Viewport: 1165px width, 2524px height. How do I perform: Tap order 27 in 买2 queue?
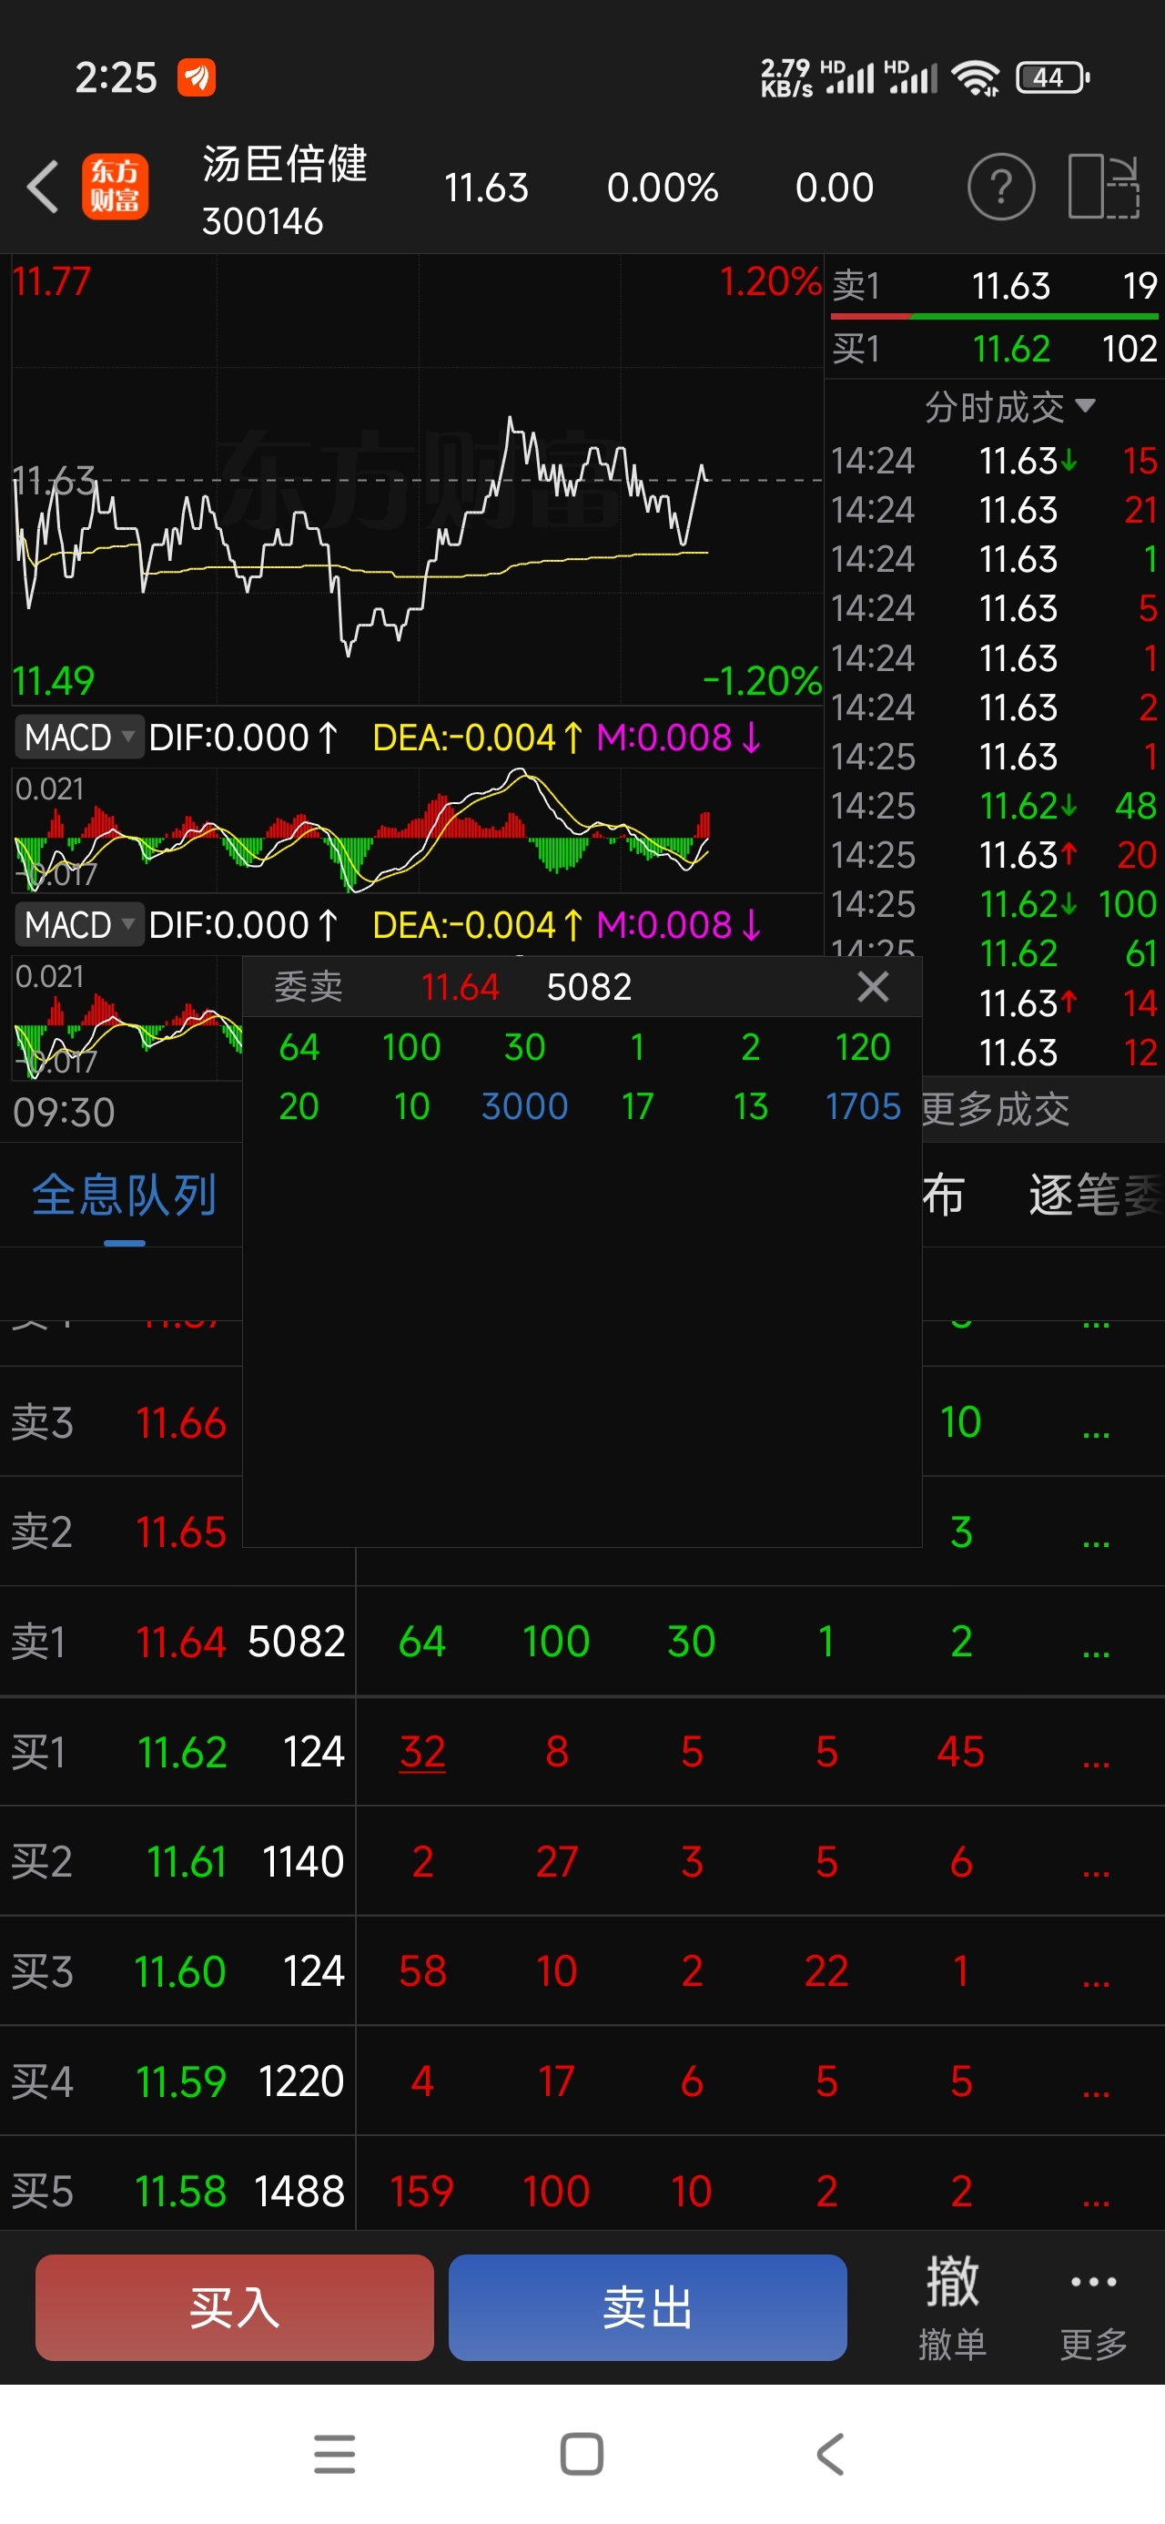click(556, 1860)
